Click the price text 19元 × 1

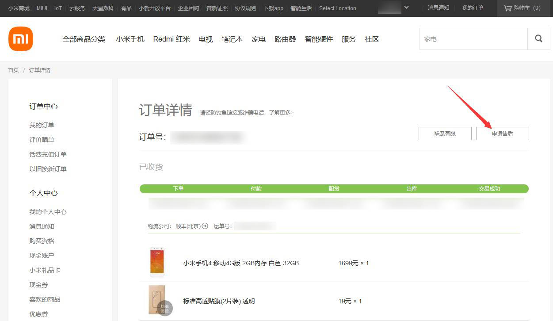coord(350,301)
